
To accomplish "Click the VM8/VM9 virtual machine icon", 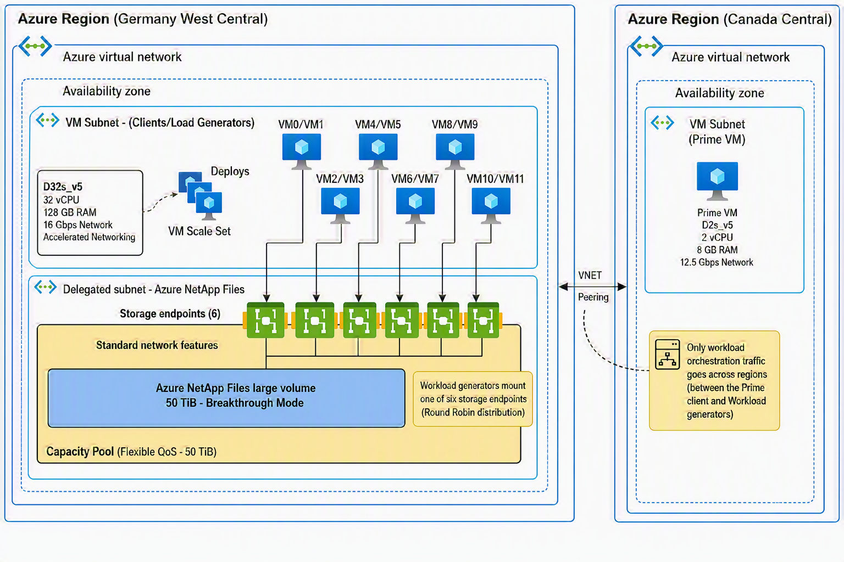I will 455,151.
